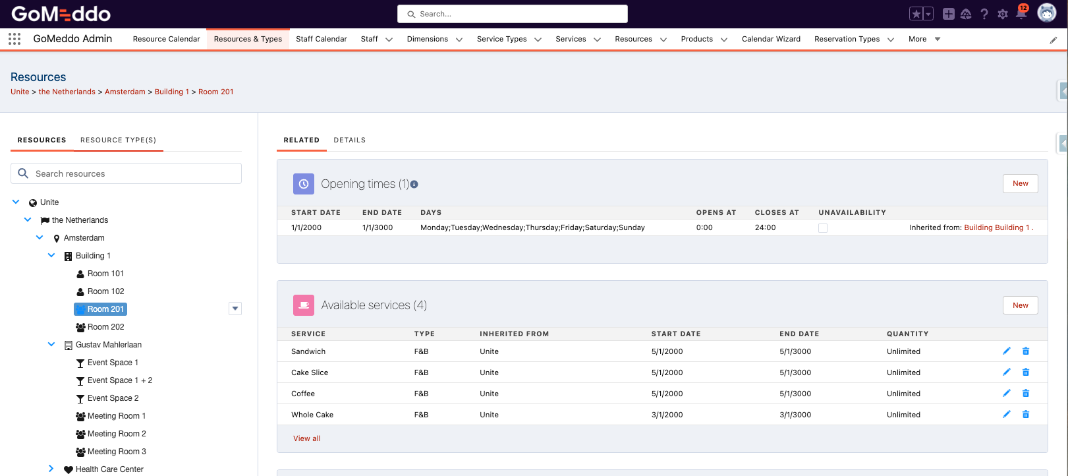This screenshot has width=1068, height=476.
Task: Collapse the Building 1 tree node
Action: [x=51, y=256]
